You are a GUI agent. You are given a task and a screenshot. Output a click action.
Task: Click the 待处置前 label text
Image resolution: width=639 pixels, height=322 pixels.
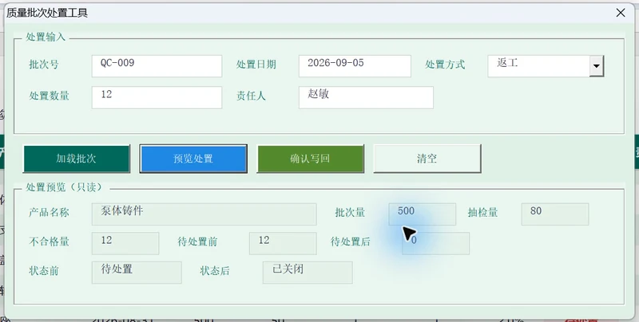pos(197,242)
